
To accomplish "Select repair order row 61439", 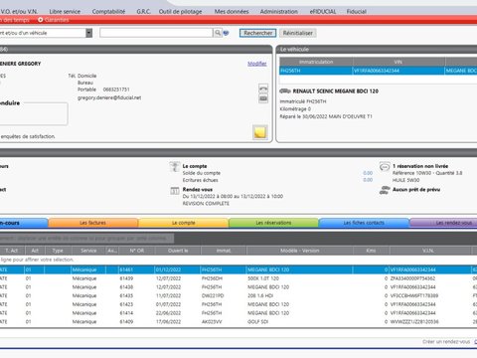I will pos(238,278).
